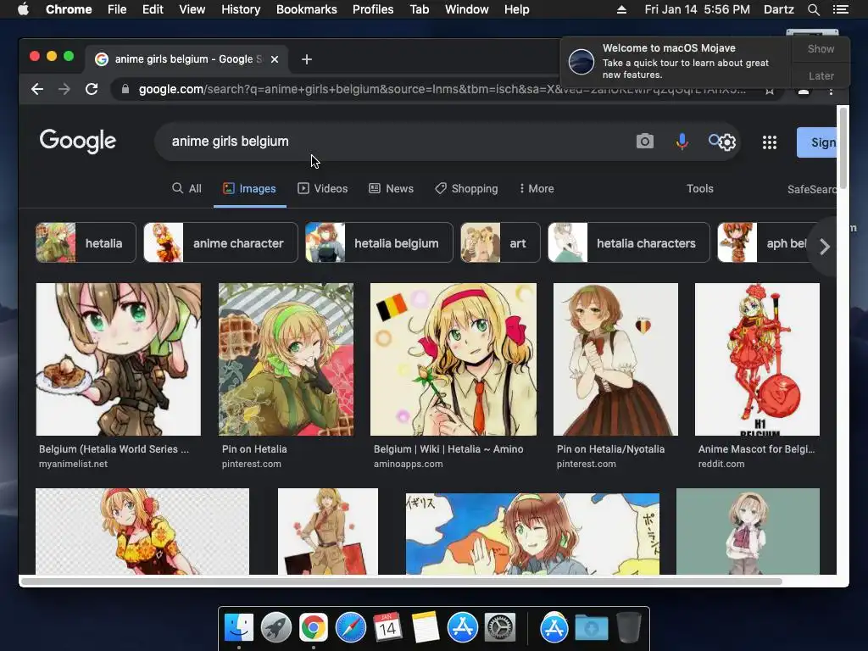Open Notes from the Dock
The height and width of the screenshot is (651, 868).
[x=426, y=627]
